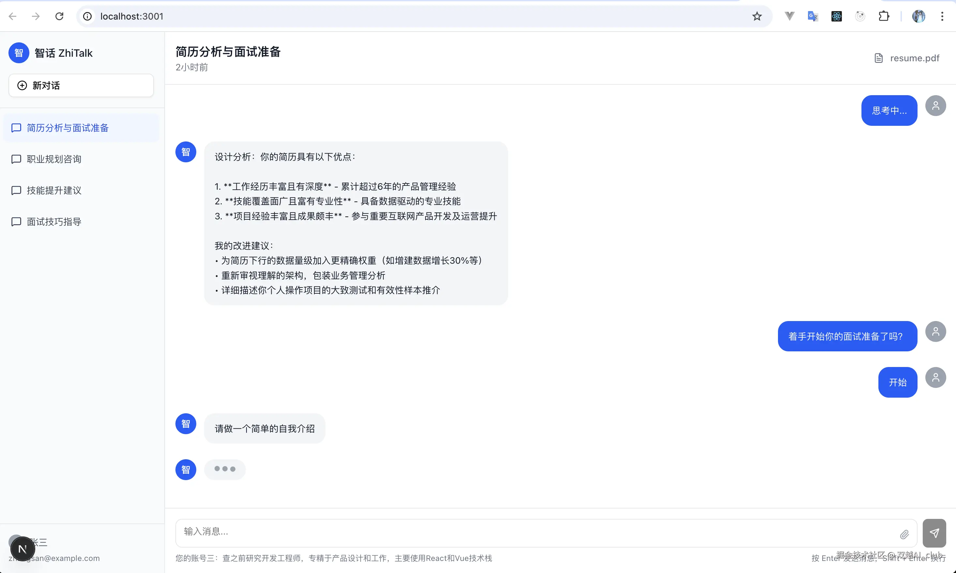Image resolution: width=956 pixels, height=573 pixels.
Task: Click the site information icon
Action: click(x=88, y=16)
